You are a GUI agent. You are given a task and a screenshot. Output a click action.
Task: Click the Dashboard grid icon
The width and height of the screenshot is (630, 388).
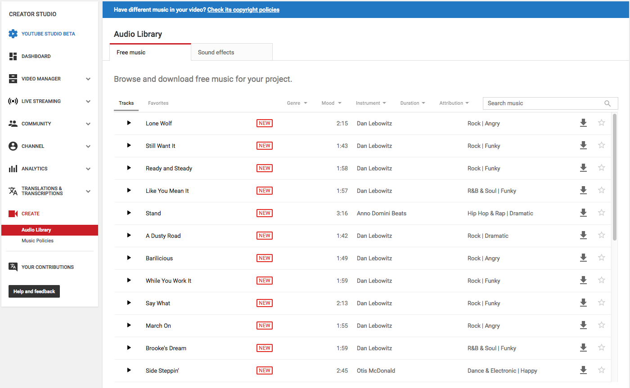tap(13, 56)
